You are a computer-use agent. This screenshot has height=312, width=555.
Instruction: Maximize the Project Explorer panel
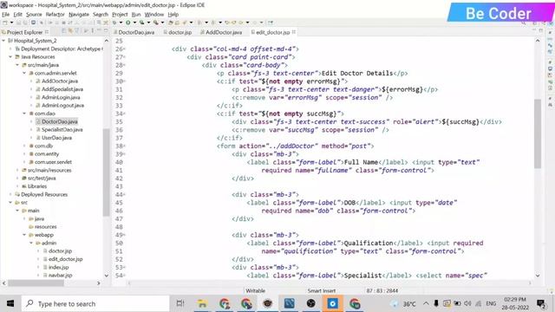(x=106, y=31)
